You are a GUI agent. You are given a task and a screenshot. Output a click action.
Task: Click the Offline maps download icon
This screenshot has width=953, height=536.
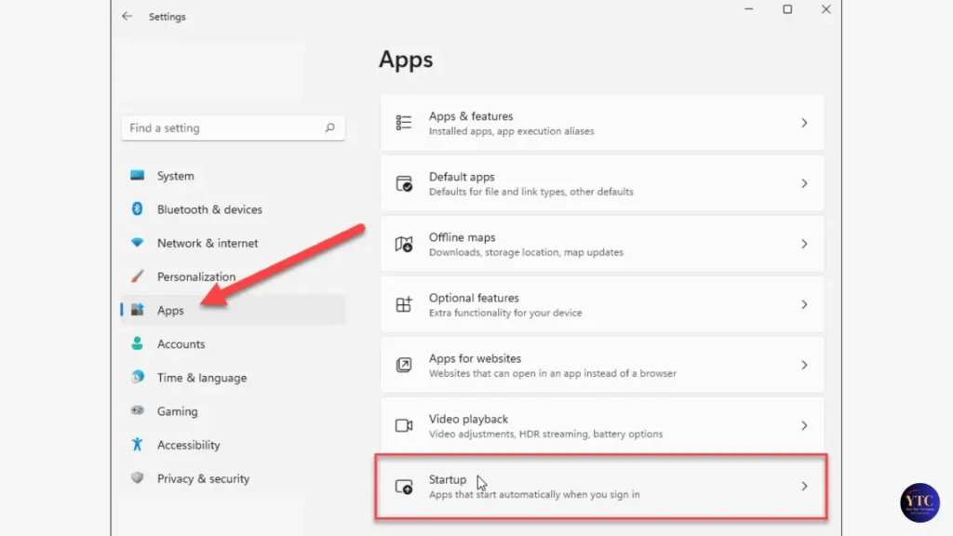[x=404, y=243]
